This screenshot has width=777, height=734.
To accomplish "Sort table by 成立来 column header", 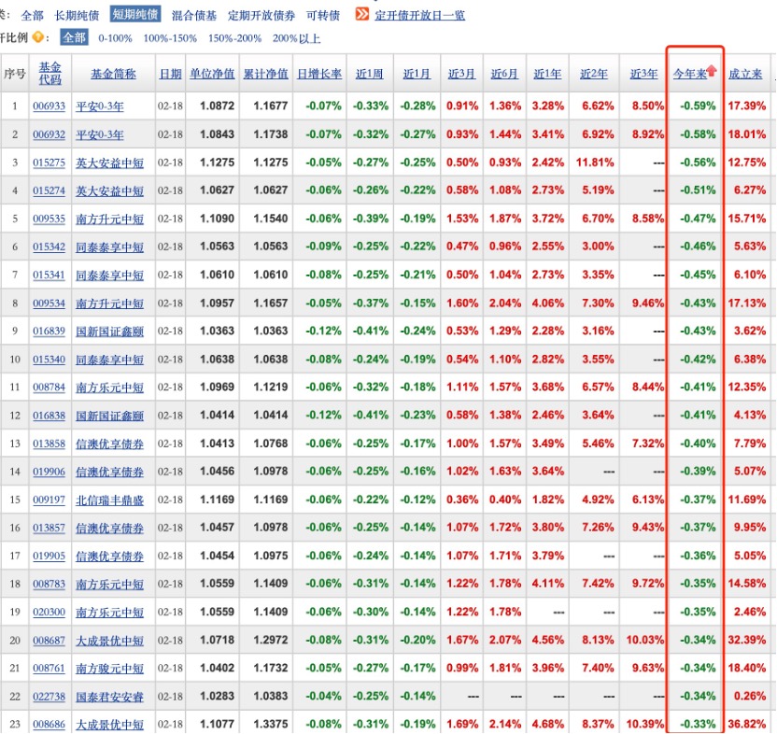I will tap(747, 71).
